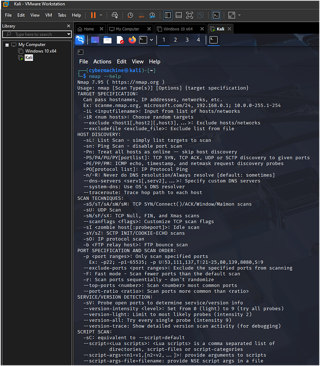This screenshot has height=366, width=320.
Task: Open Firefox in the Kali panel
Action: 132,40
